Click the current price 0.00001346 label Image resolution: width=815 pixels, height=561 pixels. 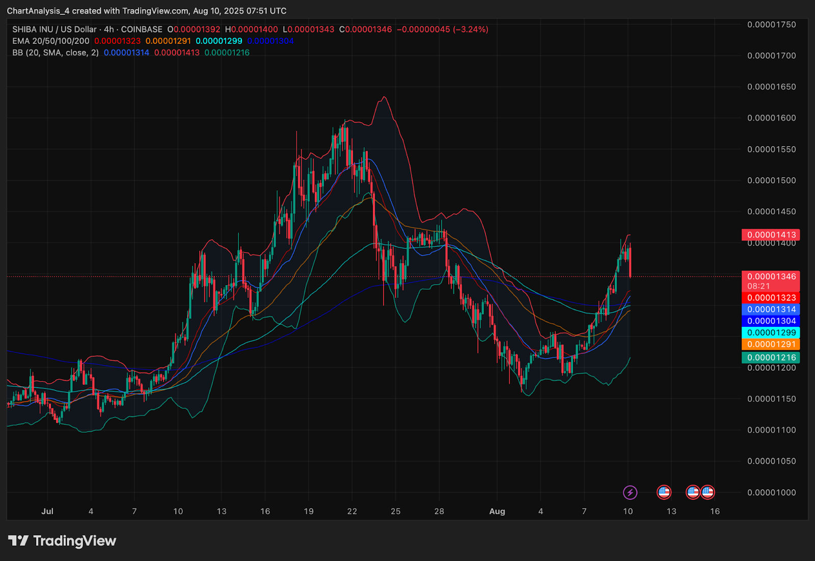771,276
